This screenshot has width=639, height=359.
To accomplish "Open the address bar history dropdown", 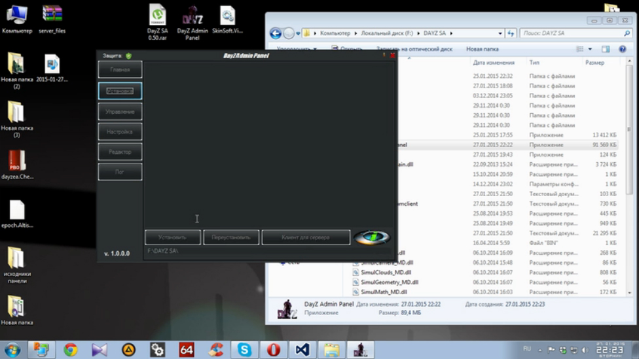I will click(x=500, y=33).
